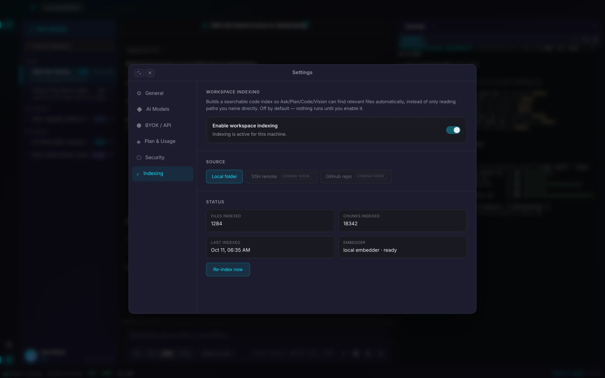Switch to the AI Models section

(x=163, y=109)
